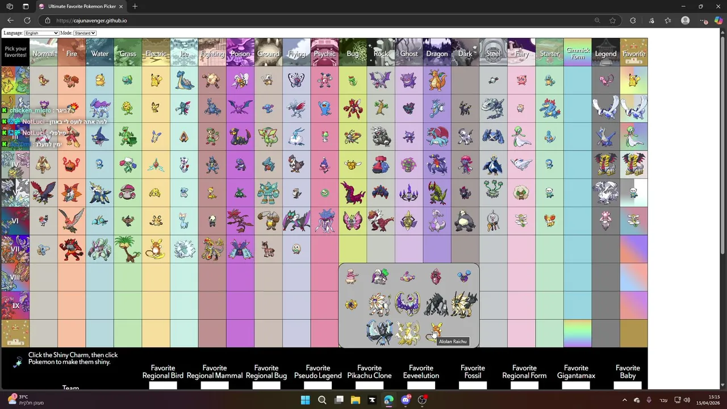Open the Mode dropdown
This screenshot has width=727, height=409.
(85, 33)
